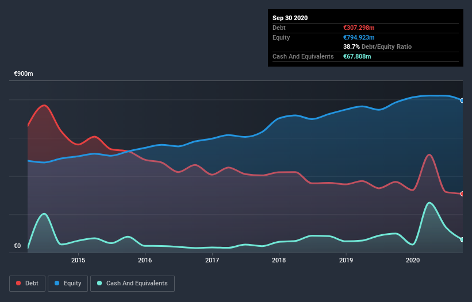This screenshot has height=302, width=472.
Task: Click the Debt label in tooltip
Action: tap(279, 28)
